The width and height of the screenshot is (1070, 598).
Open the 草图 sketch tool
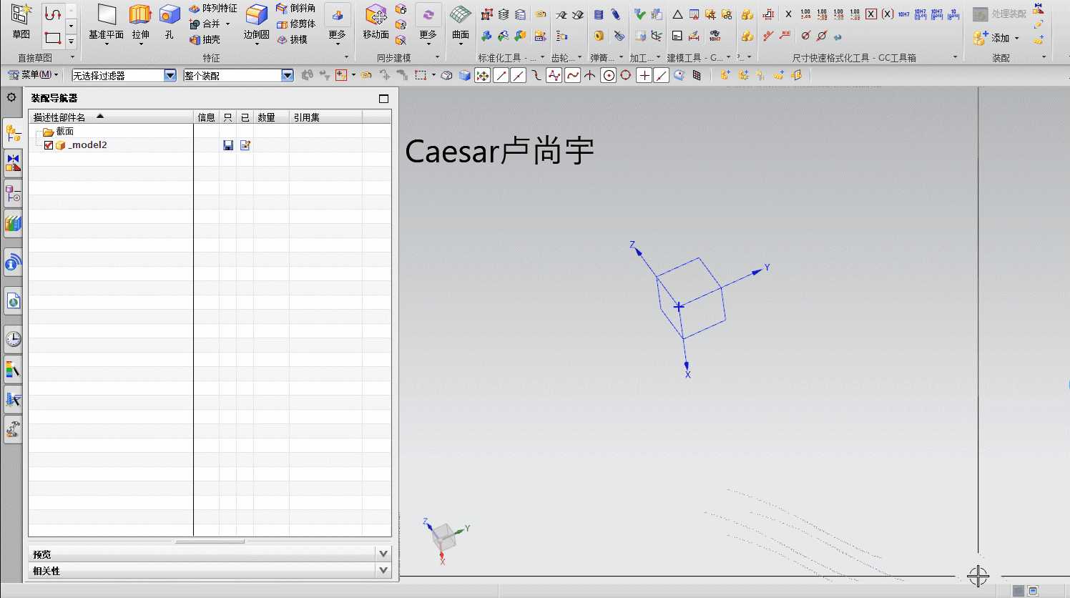tap(21, 21)
